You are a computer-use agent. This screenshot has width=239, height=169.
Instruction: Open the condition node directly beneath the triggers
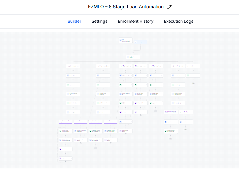click(x=133, y=57)
